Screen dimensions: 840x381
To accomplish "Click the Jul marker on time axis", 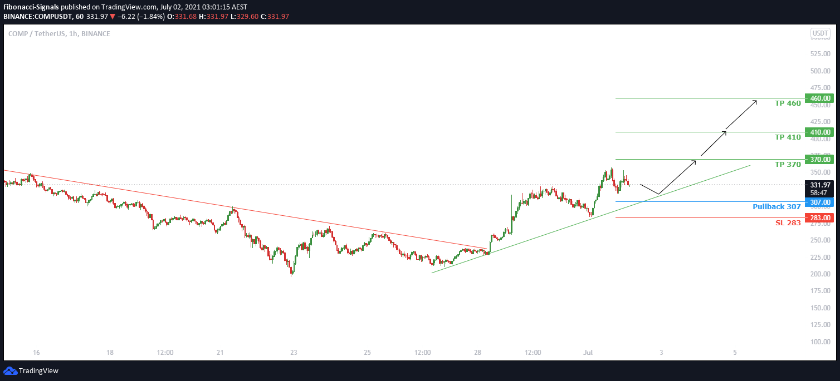I will 587,353.
